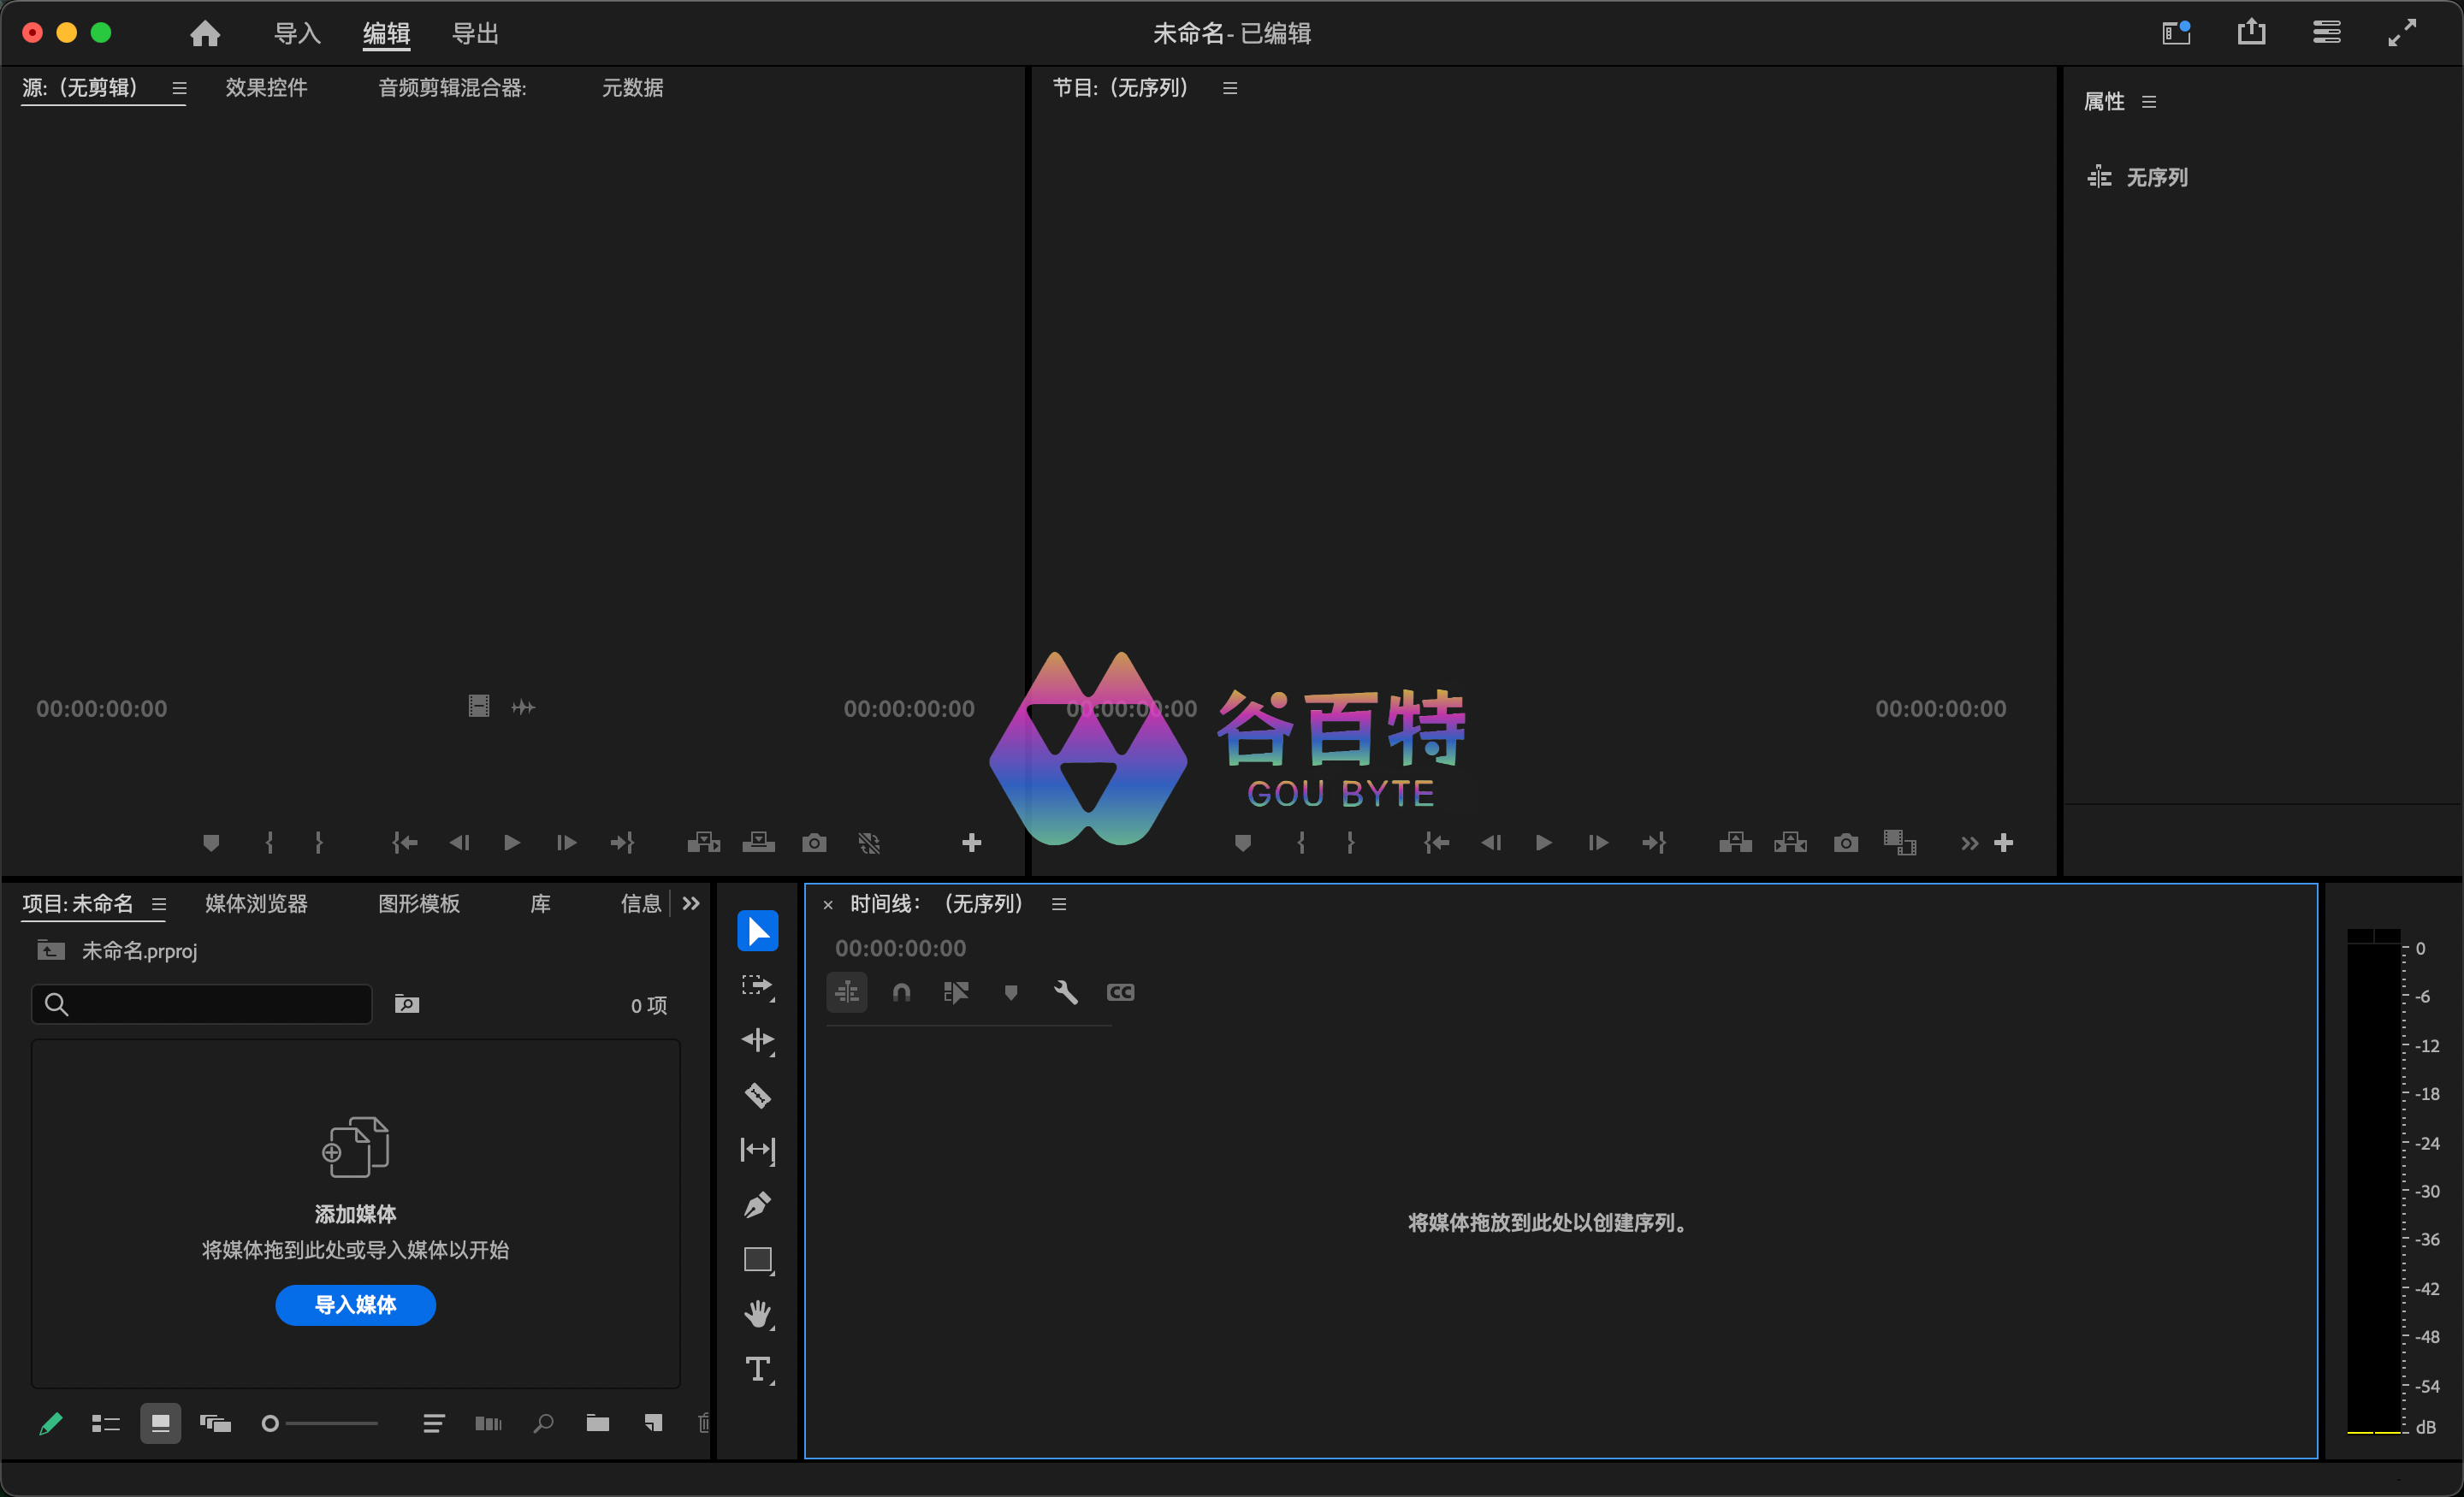Viewport: 2464px width, 1497px height.
Task: Open the 媒体浏览器 tab
Action: pos(255,903)
